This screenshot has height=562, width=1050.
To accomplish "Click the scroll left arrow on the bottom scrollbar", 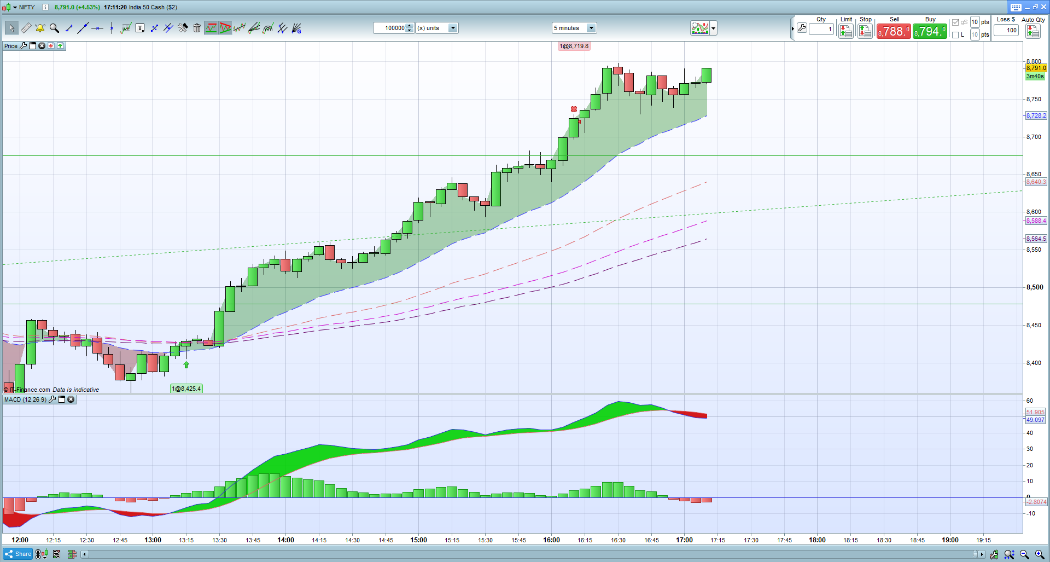I will (84, 554).
